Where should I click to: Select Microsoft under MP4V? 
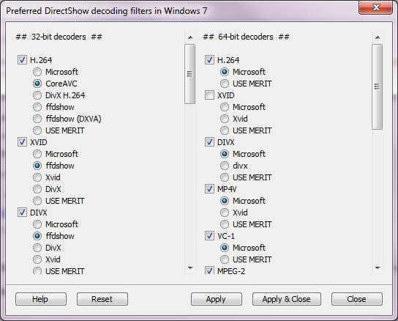pyautogui.click(x=225, y=201)
